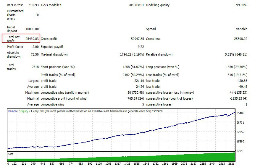Screen dimensions: 263x167
Task: Click consecutive loss value -1135.23 (4)
Action: point(238,98)
